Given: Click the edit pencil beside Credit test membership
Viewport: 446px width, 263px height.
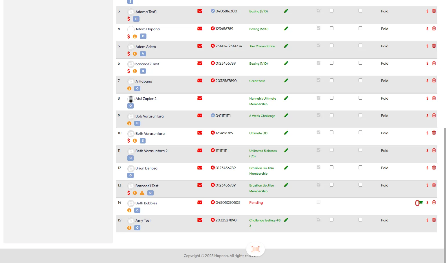Looking at the screenshot, I should pos(286,81).
